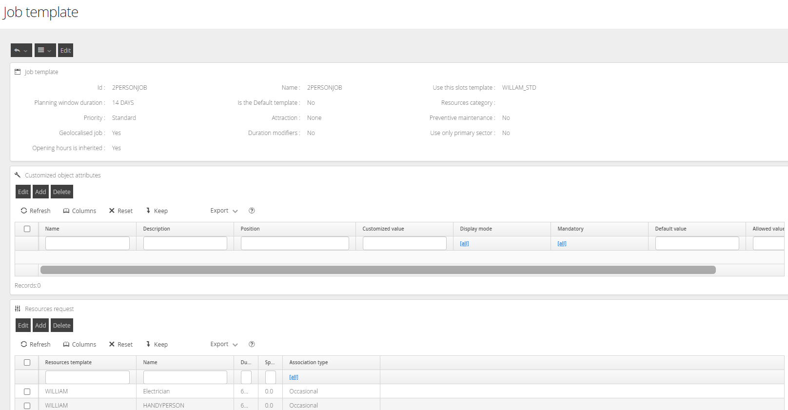Screen dimensions: 788x410
Task: Click Default value filter field
Action: (x=697, y=243)
